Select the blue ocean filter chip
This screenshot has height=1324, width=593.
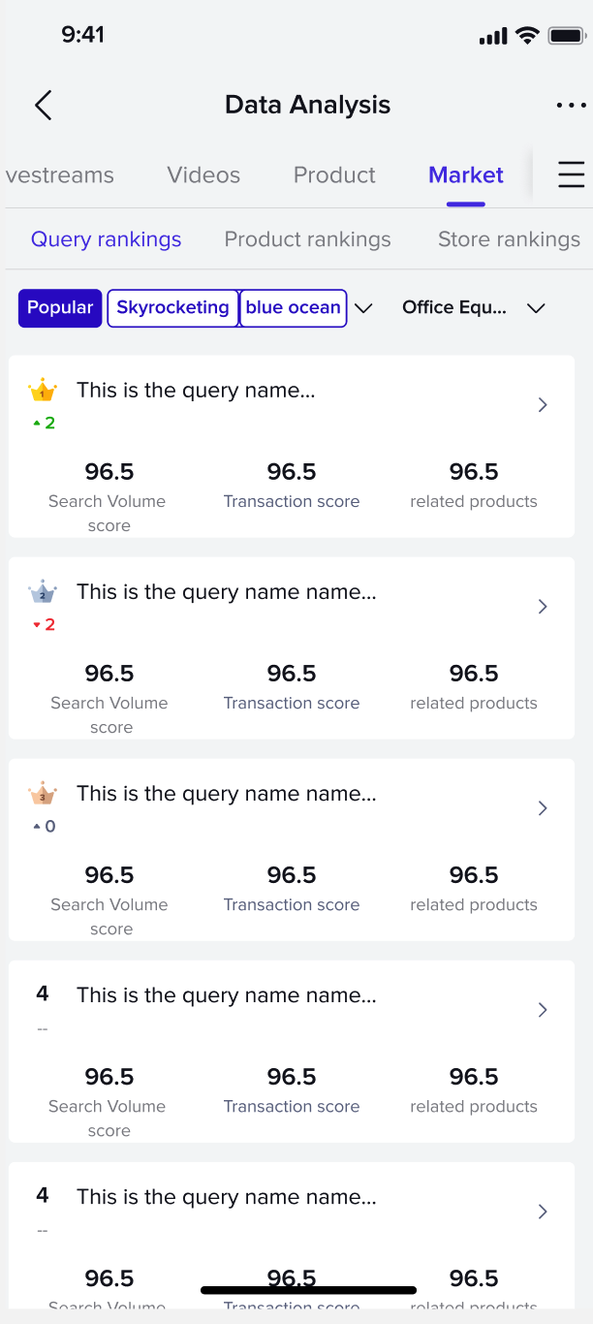point(293,308)
